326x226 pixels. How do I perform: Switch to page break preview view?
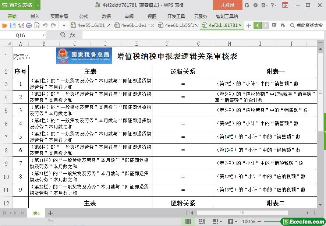point(202,222)
